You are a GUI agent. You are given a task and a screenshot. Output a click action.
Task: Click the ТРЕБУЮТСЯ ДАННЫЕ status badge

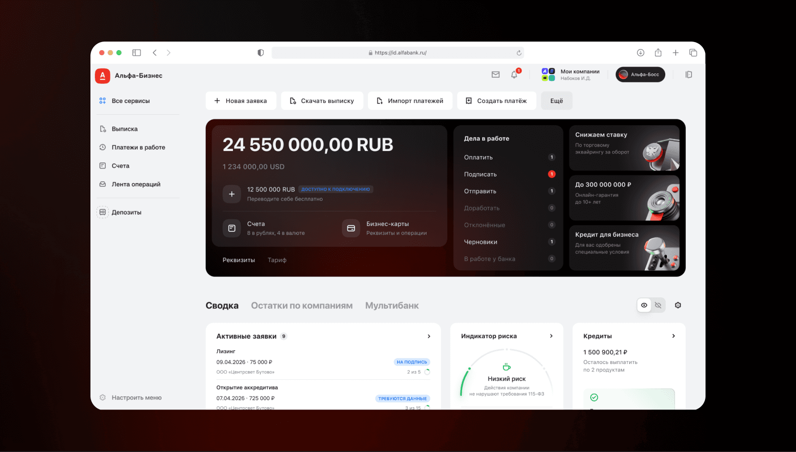pyautogui.click(x=403, y=399)
